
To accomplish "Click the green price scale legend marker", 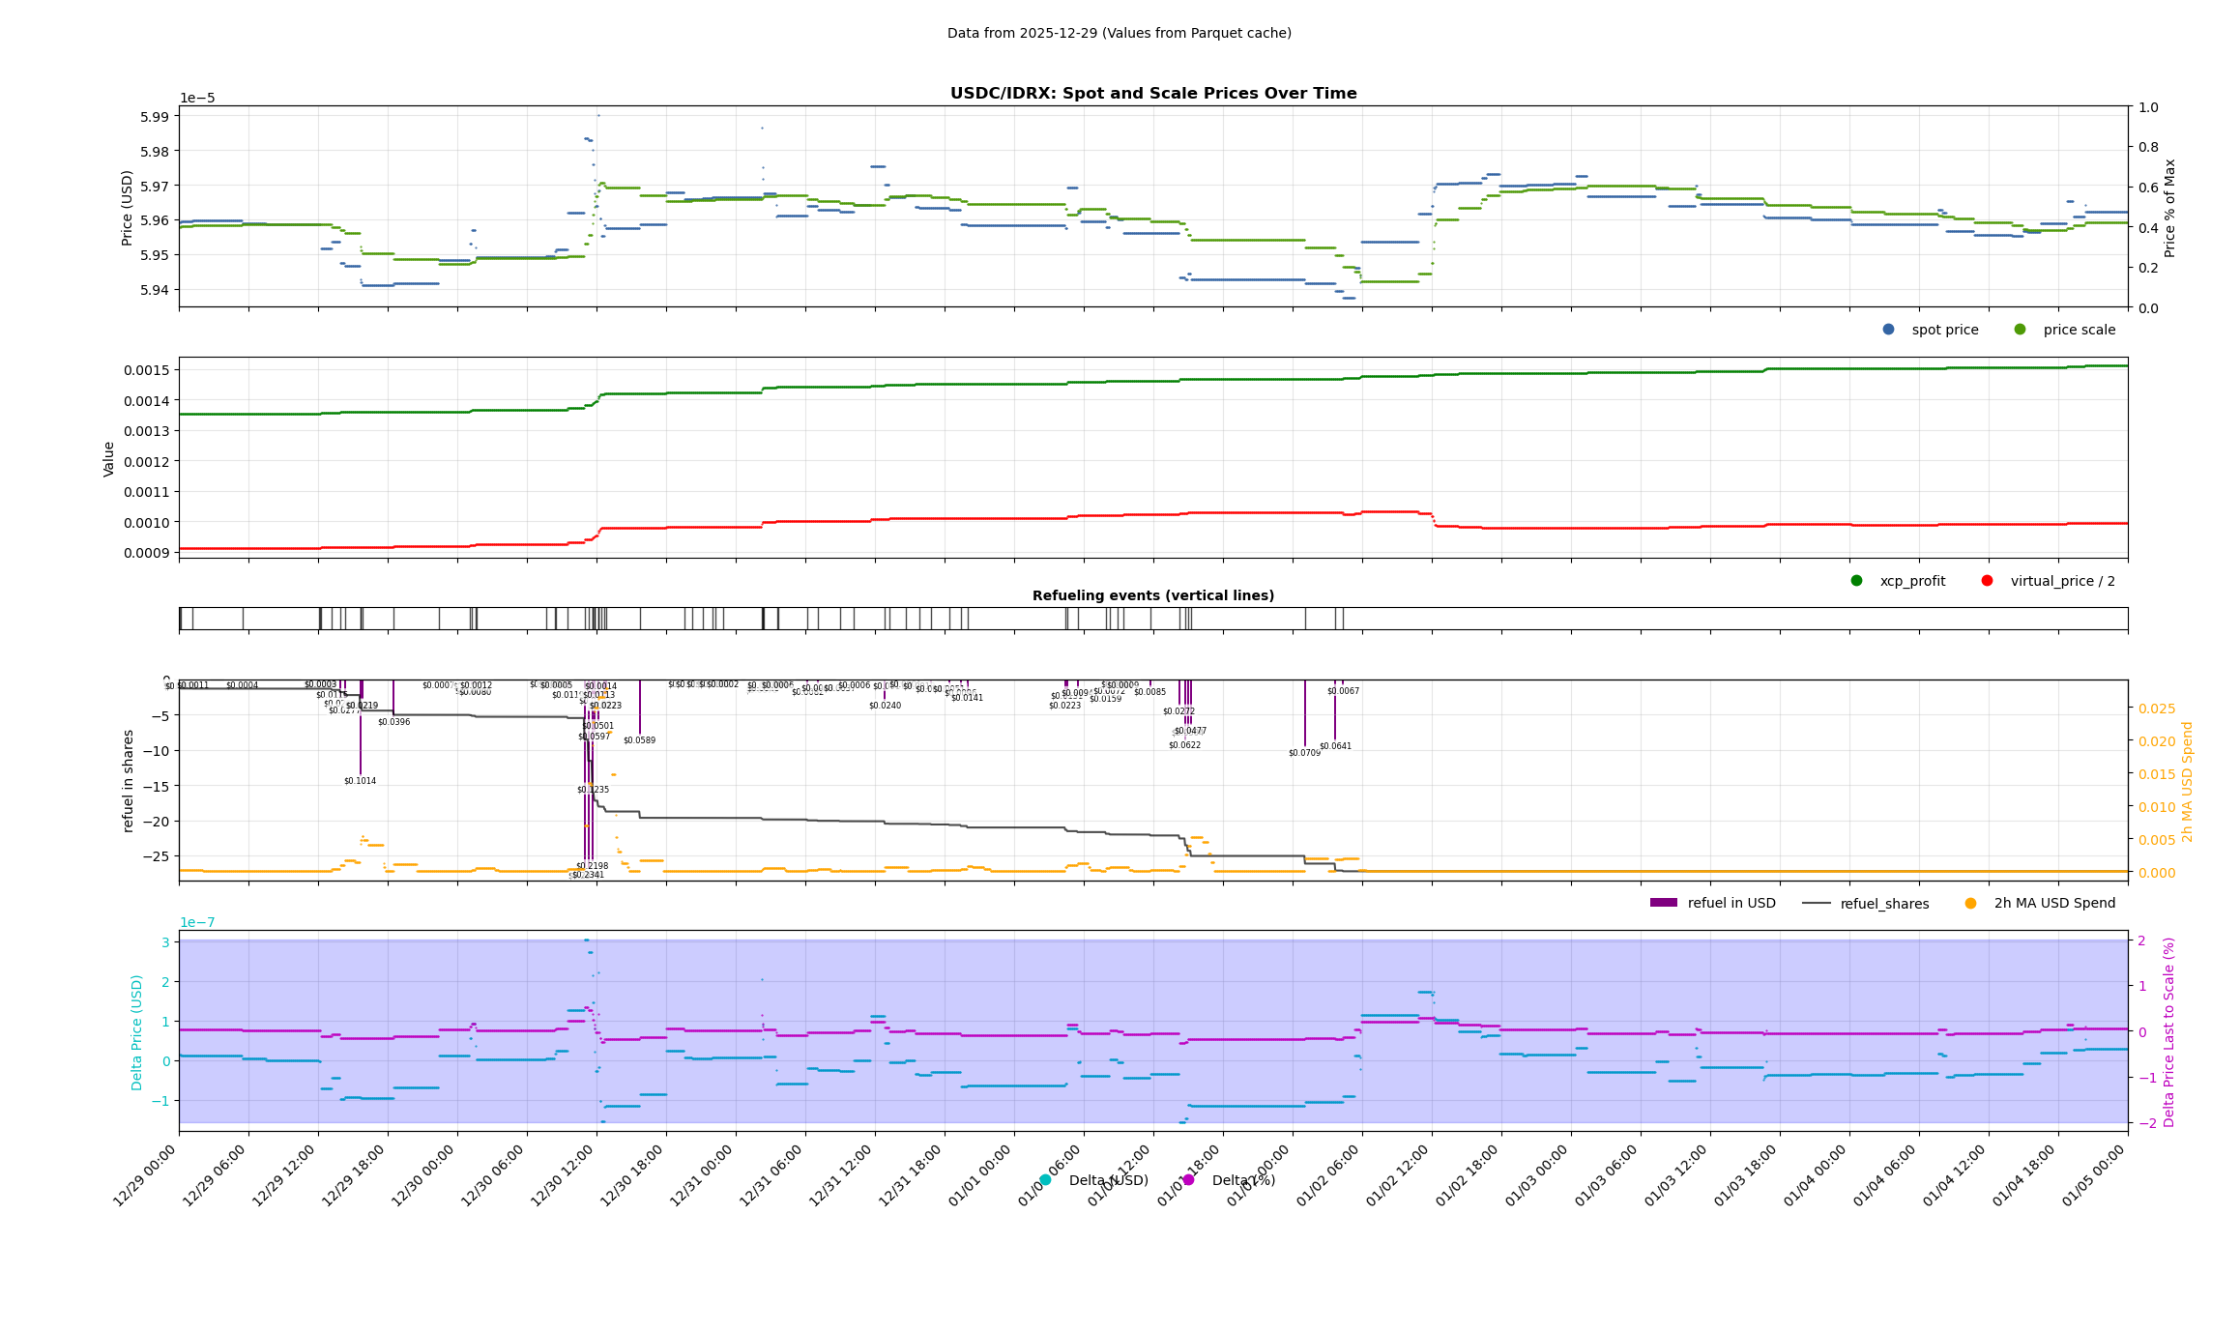I will [2020, 330].
